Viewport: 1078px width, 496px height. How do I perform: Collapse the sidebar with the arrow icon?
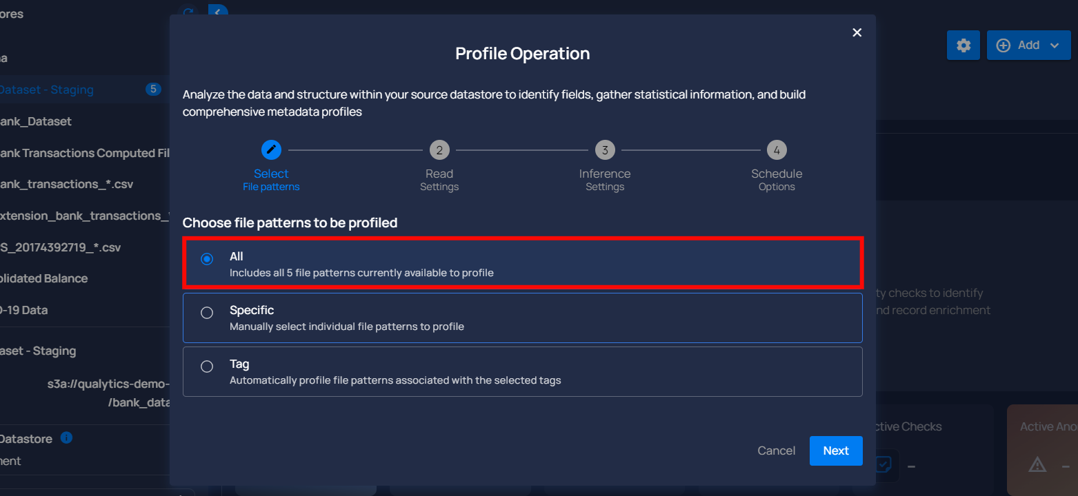(218, 12)
